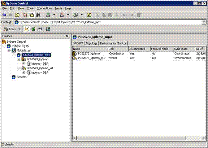The image size is (208, 148).
Task: Click the Tools toolbar button
Action: click(x=10, y=29)
